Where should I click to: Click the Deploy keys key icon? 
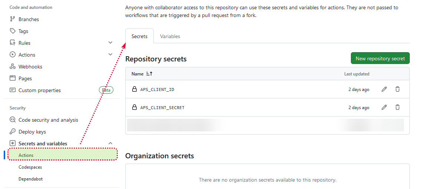pyautogui.click(x=13, y=132)
